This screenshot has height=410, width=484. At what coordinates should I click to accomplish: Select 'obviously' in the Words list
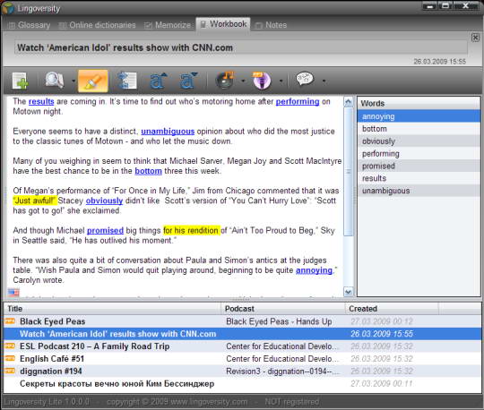point(419,141)
